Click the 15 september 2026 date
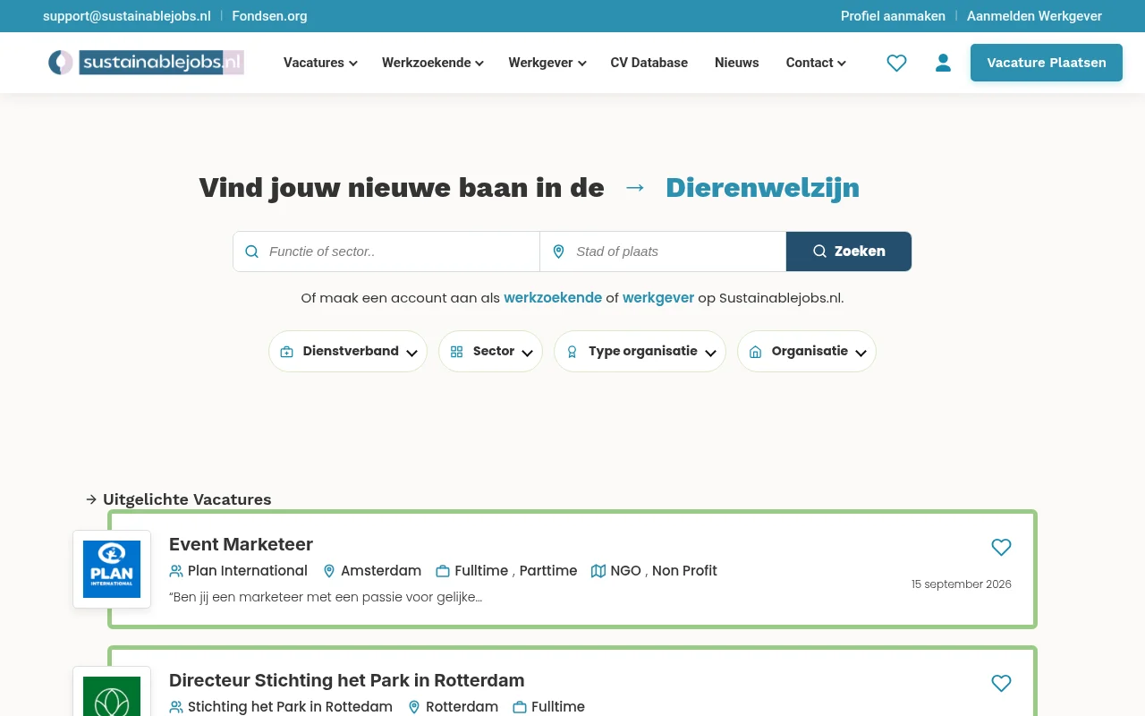 tap(962, 584)
